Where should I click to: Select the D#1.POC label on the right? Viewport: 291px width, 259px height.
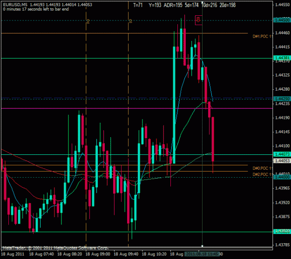tap(263, 37)
